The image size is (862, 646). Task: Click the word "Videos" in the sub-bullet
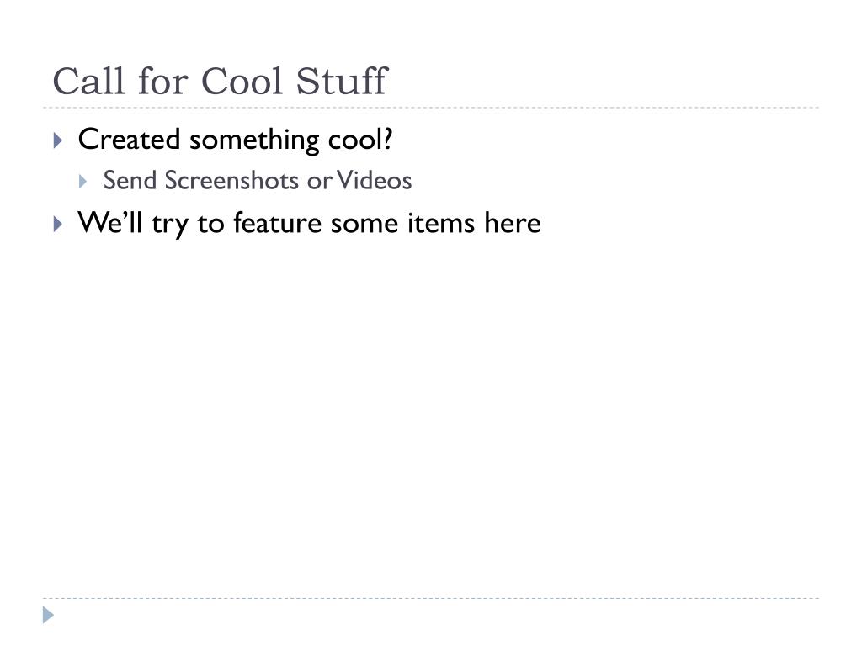pos(375,180)
